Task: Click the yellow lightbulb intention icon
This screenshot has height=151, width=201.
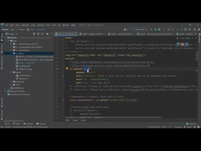Action: (x=67, y=69)
